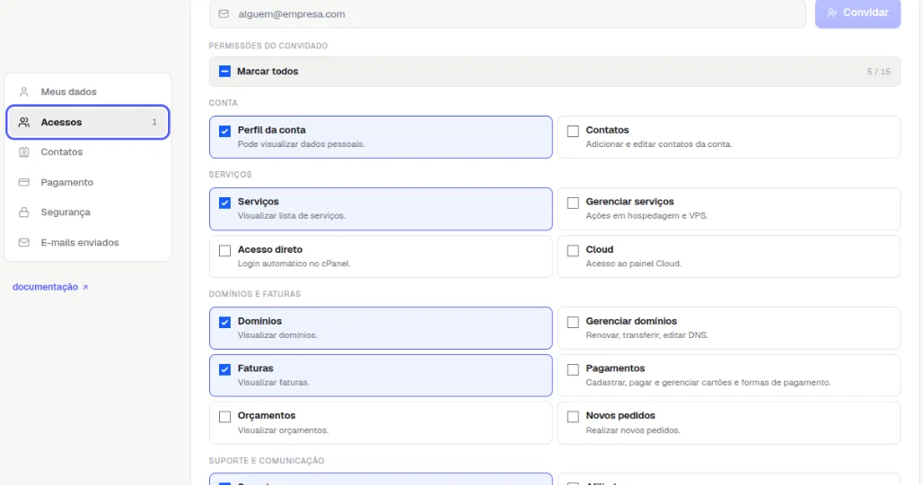Viewport: 923px width, 485px height.
Task: Go to Contatos sidebar section
Action: [x=88, y=152]
